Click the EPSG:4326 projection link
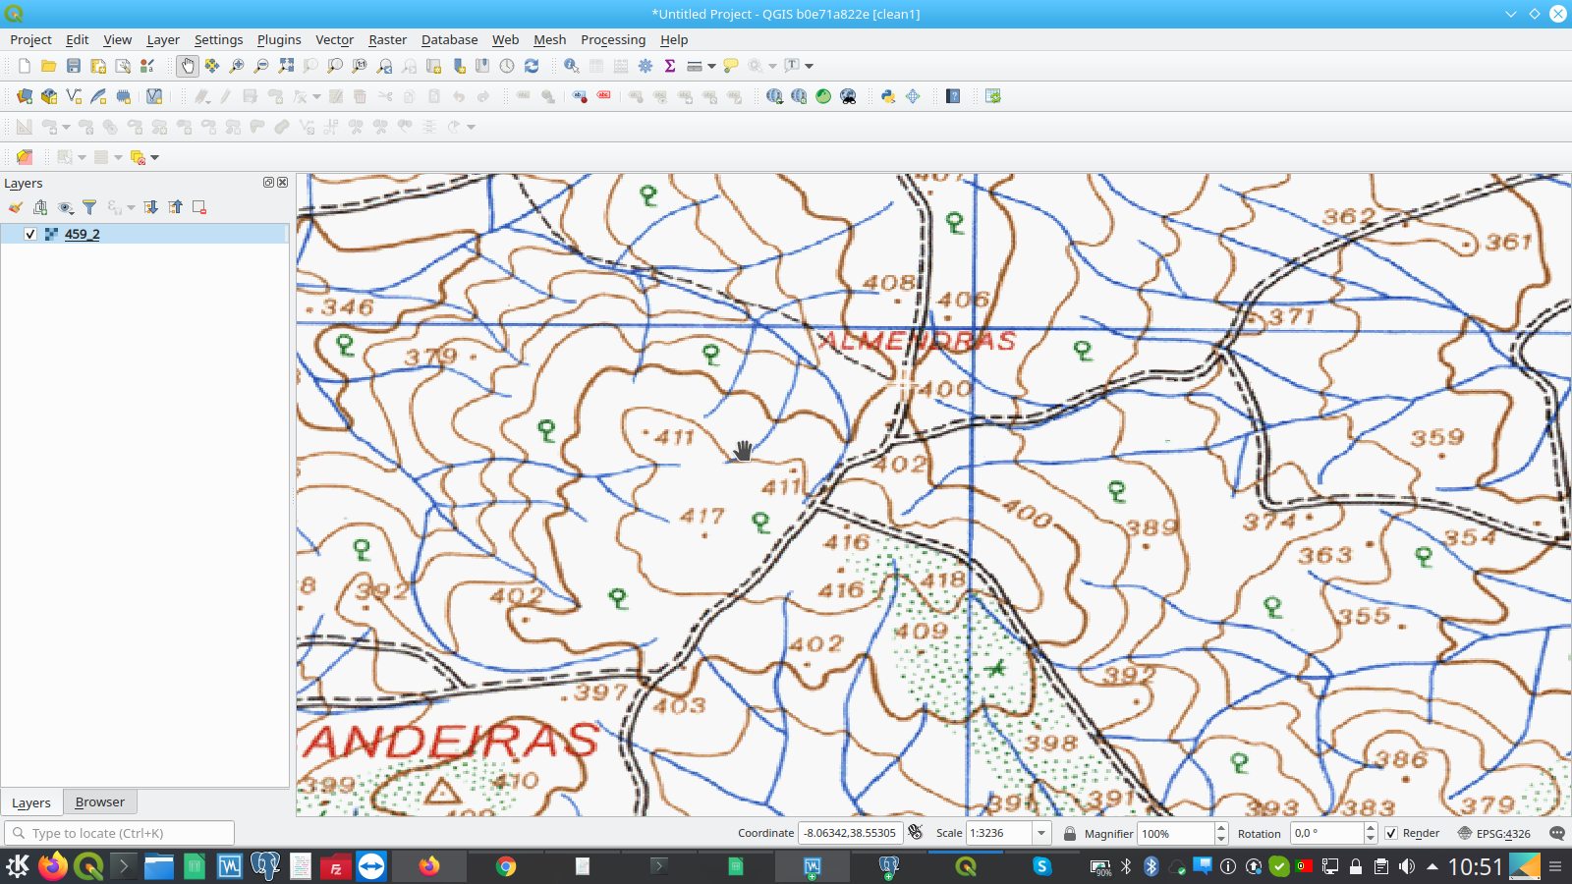Viewport: 1572px width, 884px height. (1503, 833)
